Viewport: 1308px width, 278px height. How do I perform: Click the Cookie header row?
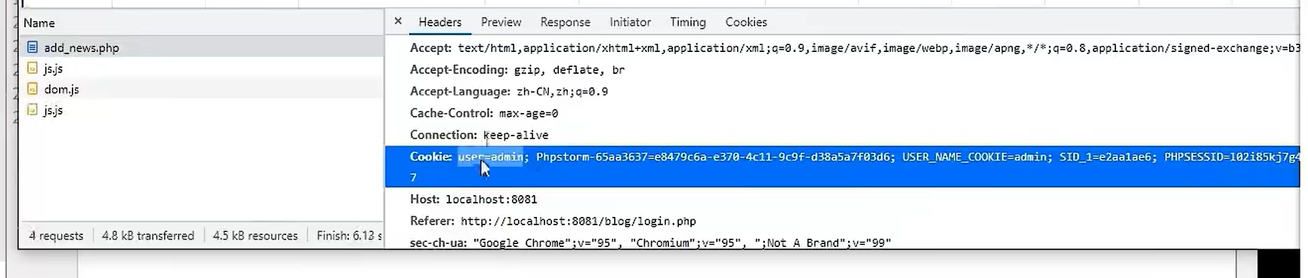pyautogui.click(x=842, y=166)
